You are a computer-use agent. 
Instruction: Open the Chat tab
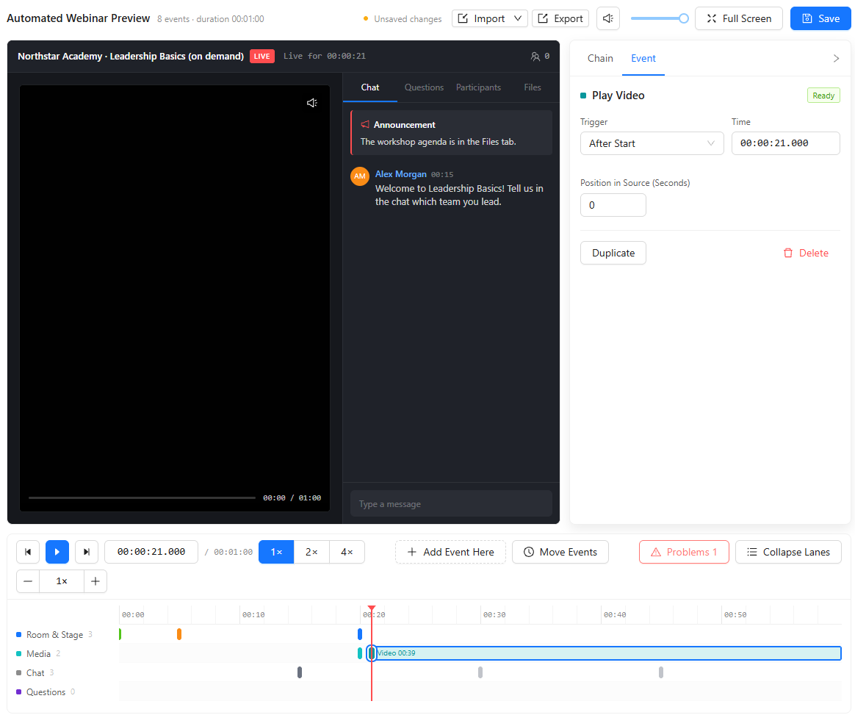[x=369, y=87]
